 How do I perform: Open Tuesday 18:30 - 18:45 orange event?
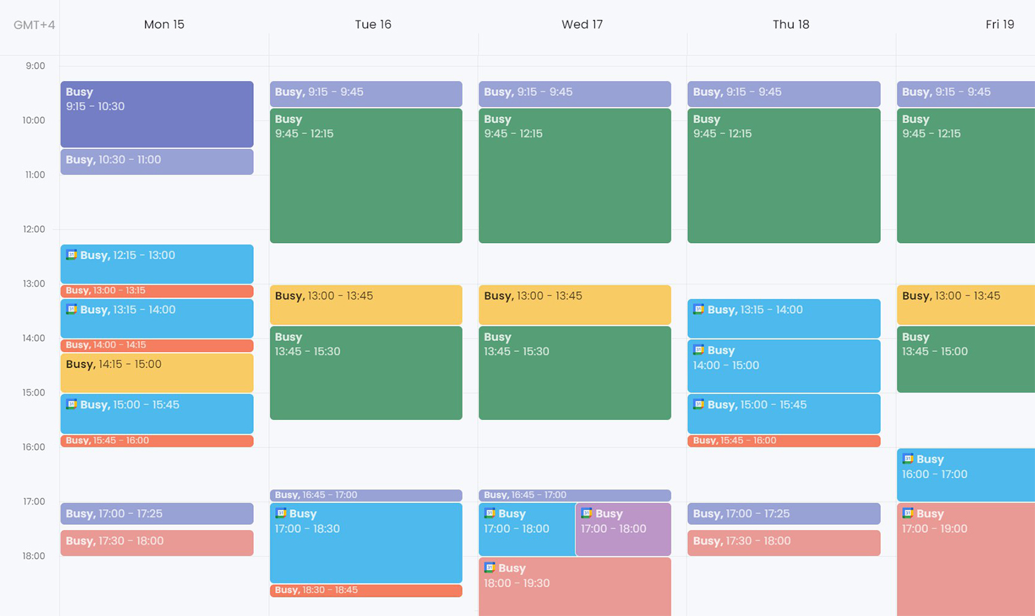point(366,591)
